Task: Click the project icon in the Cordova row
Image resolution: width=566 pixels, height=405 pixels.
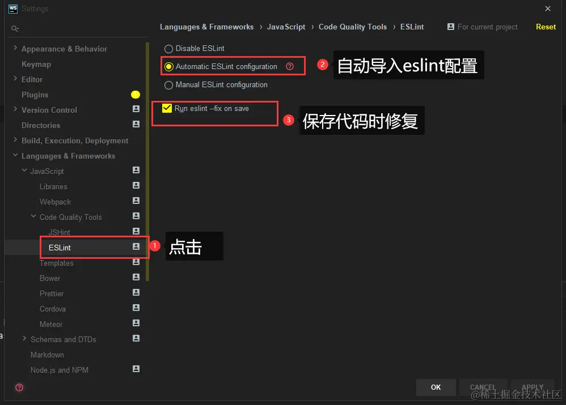Action: (x=136, y=308)
